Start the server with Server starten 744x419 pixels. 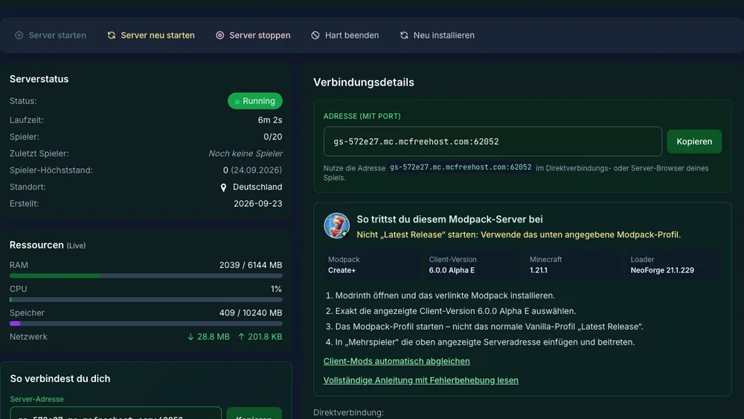pos(51,35)
